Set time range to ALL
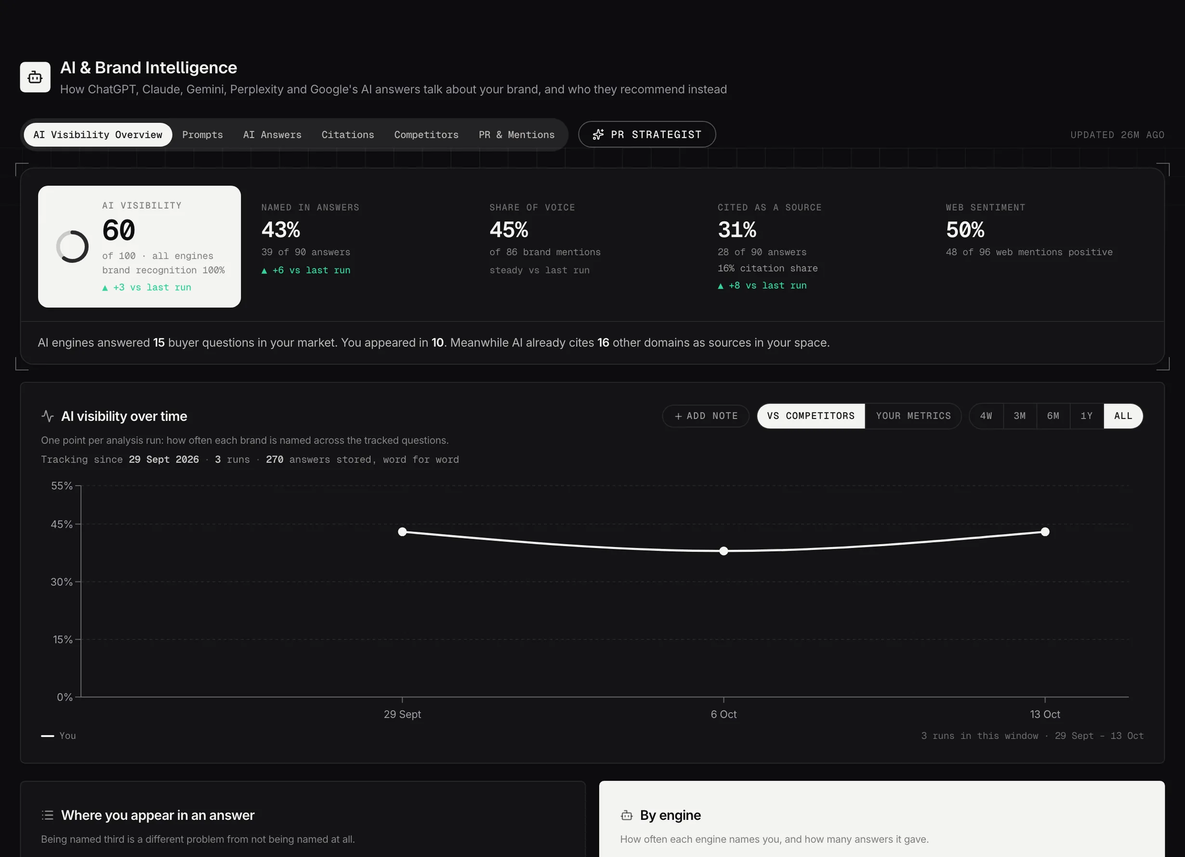The image size is (1185, 857). point(1123,416)
